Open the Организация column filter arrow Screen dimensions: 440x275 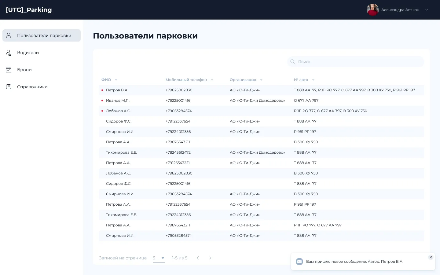pos(261,80)
